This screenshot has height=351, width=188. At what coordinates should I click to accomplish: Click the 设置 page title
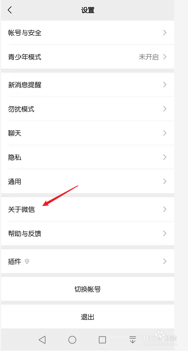point(88,10)
